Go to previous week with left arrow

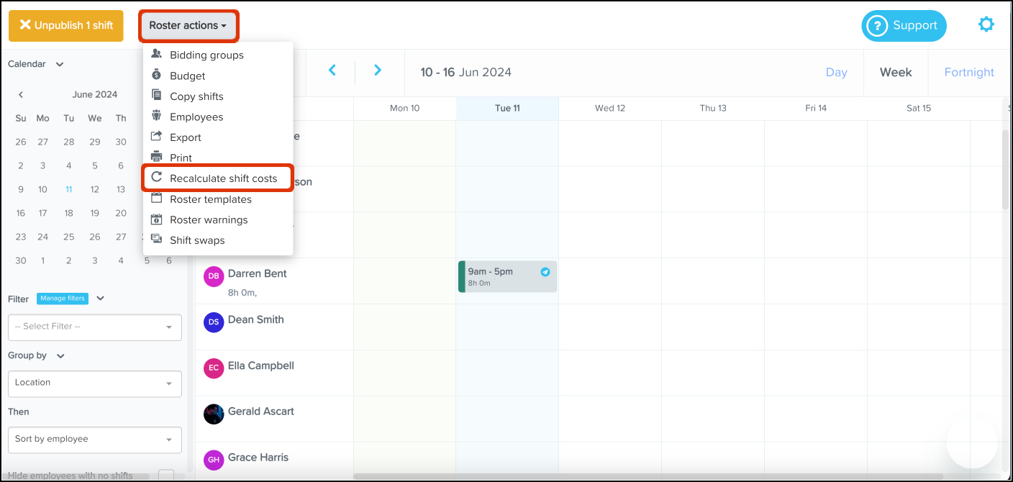pyautogui.click(x=332, y=71)
